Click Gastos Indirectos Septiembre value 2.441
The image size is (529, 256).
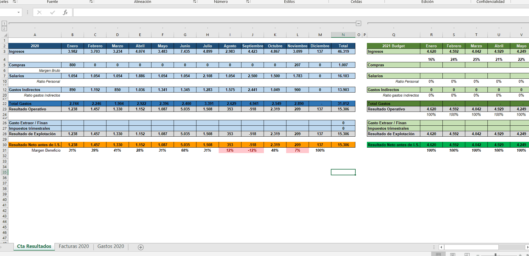[252, 90]
